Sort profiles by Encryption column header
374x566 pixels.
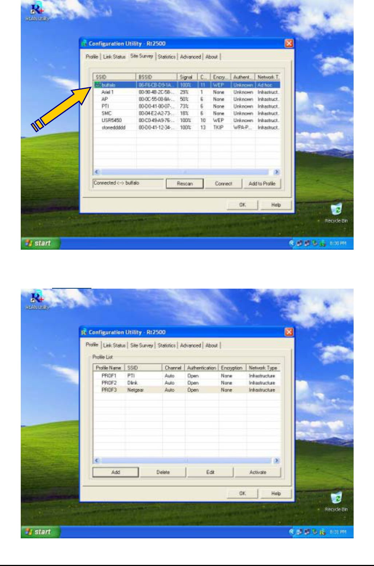(x=233, y=368)
